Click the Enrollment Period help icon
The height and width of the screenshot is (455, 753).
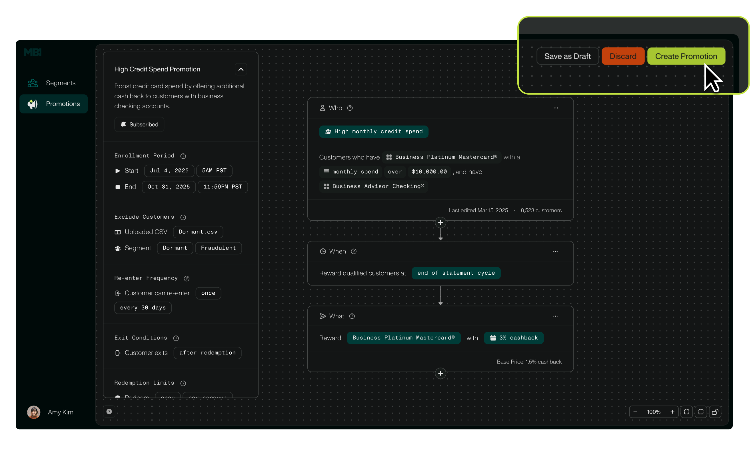click(183, 156)
